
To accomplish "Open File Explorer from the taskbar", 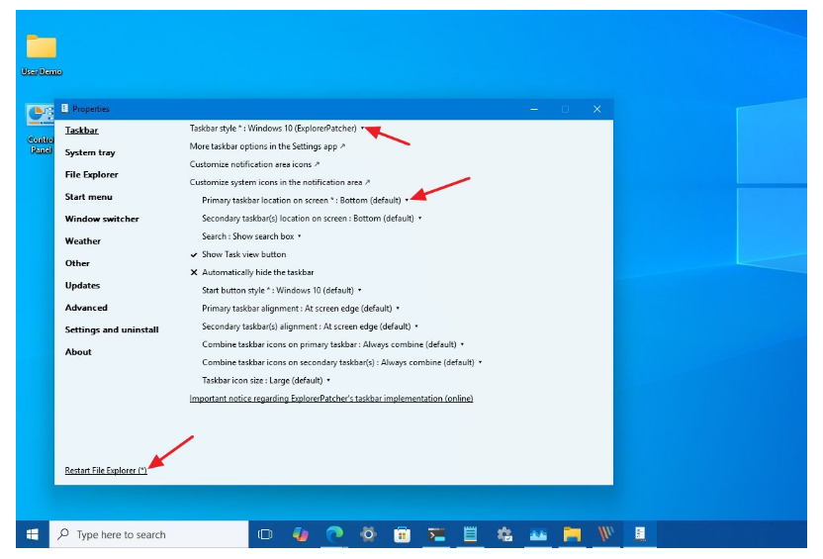I will pos(572,534).
